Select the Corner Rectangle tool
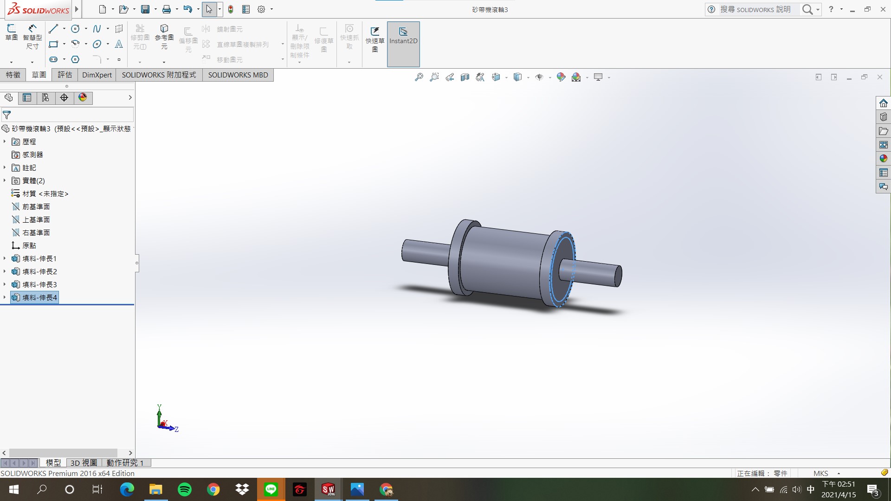891x501 pixels. point(54,44)
